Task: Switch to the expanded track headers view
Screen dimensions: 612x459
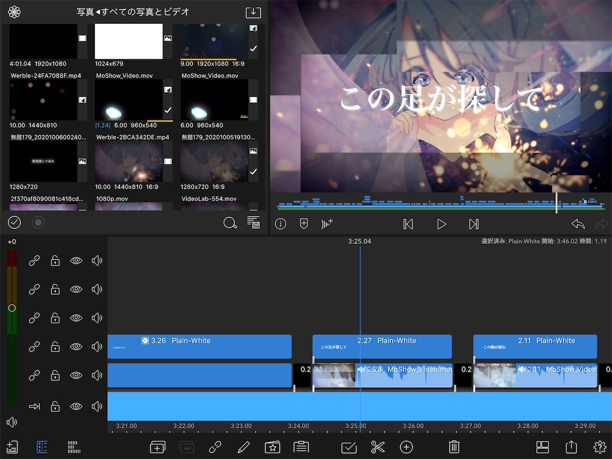Action: click(42, 447)
